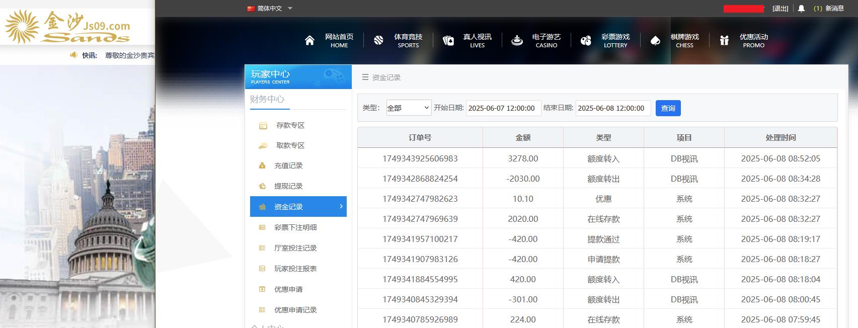This screenshot has width=858, height=328.
Task: Click the playing cards icon for 真人视讯
Action: 448,41
